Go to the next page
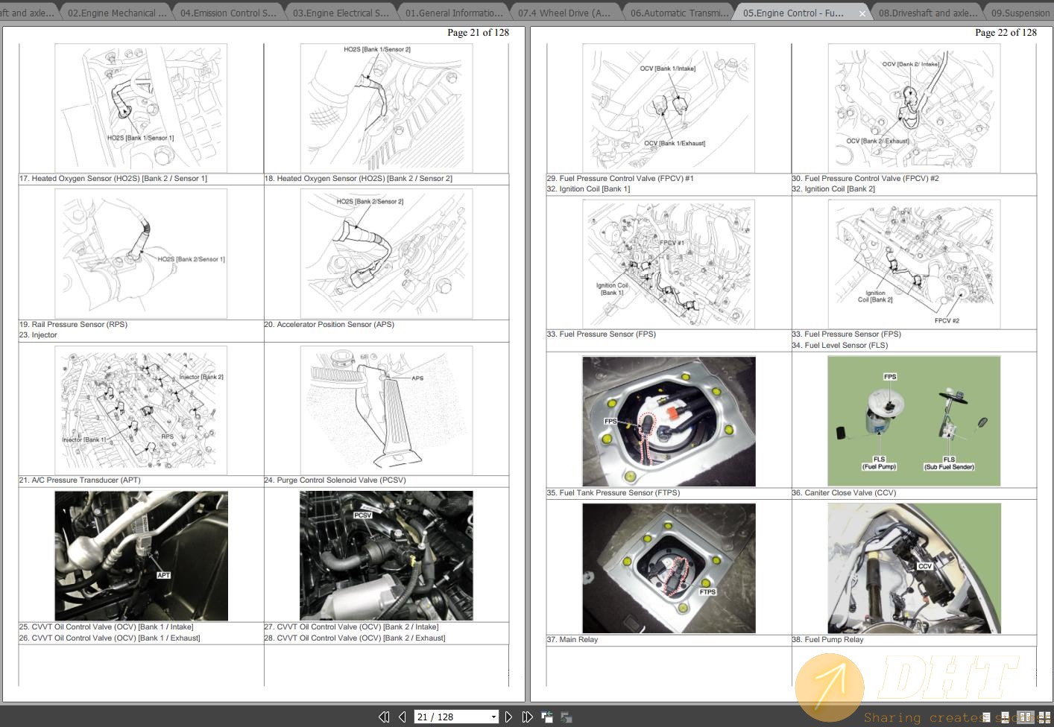This screenshot has height=727, width=1054. [508, 717]
